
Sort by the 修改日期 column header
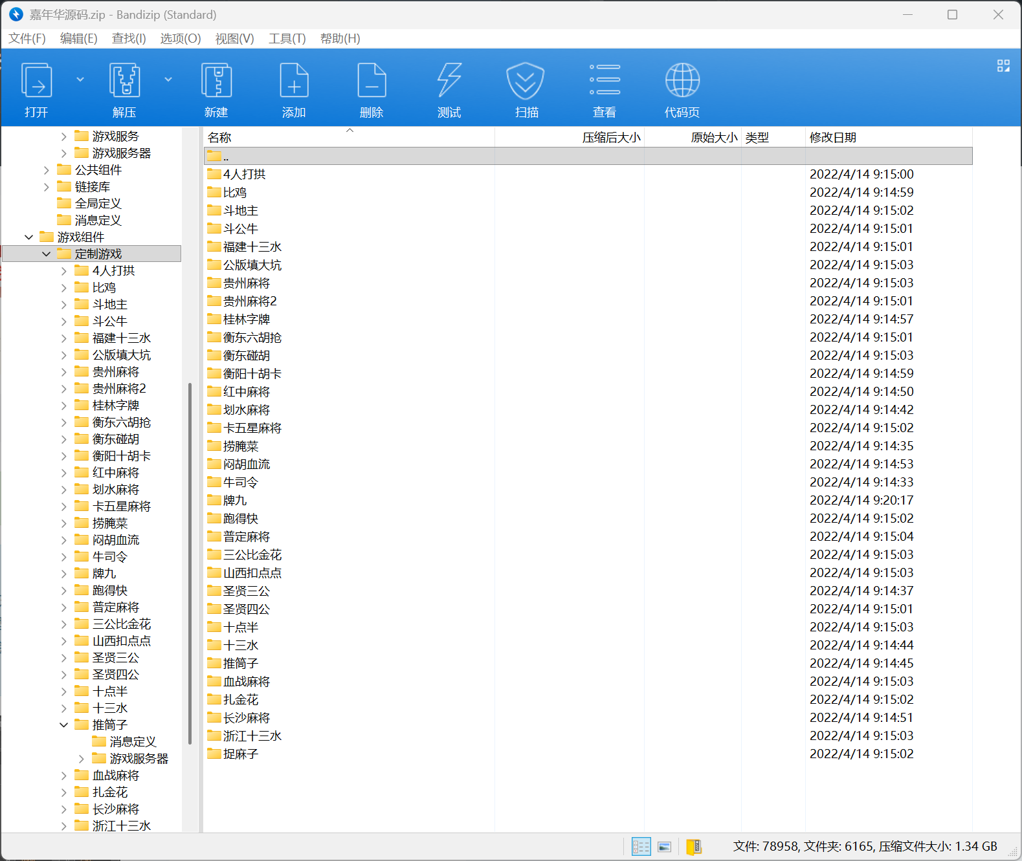(x=833, y=137)
